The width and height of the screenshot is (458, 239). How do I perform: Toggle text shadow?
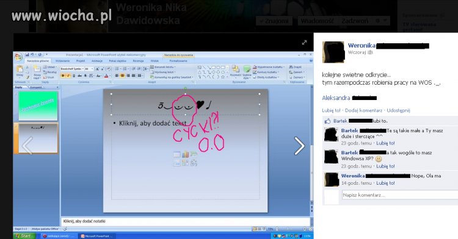85,76
